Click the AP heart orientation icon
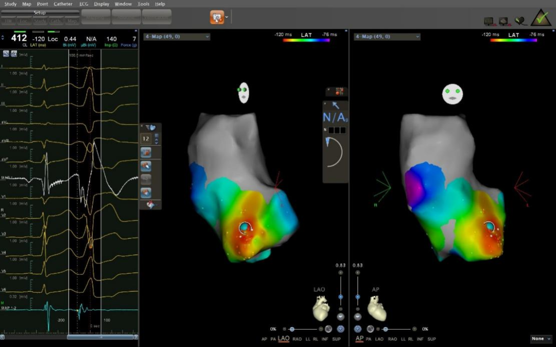Viewport: 556px width, 347px height. pos(376,308)
